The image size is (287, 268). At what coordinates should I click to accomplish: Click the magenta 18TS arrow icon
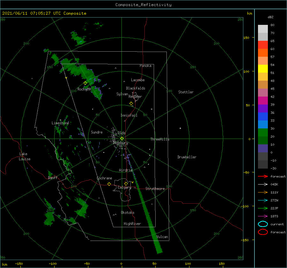coord(263,216)
